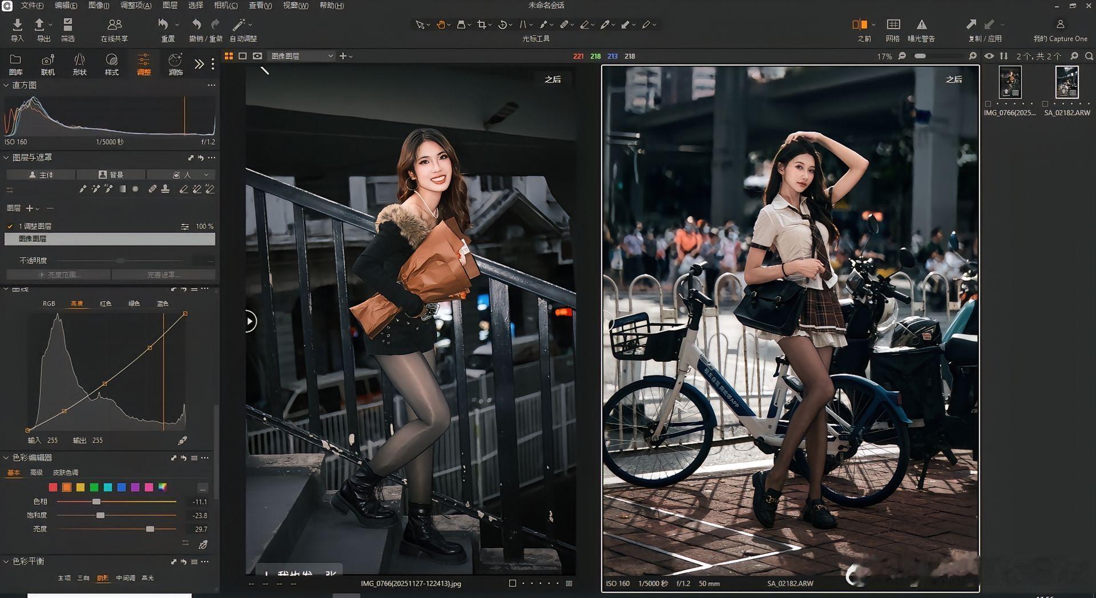Click the Exposure Warning (曝光警告) triangle icon
The width and height of the screenshot is (1096, 598).
coord(921,25)
